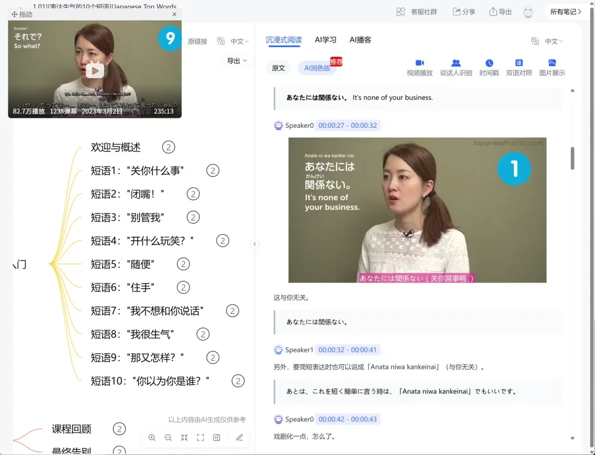This screenshot has height=455, width=595.
Task: Expand 短语6 住手 node count
Action: (x=183, y=288)
